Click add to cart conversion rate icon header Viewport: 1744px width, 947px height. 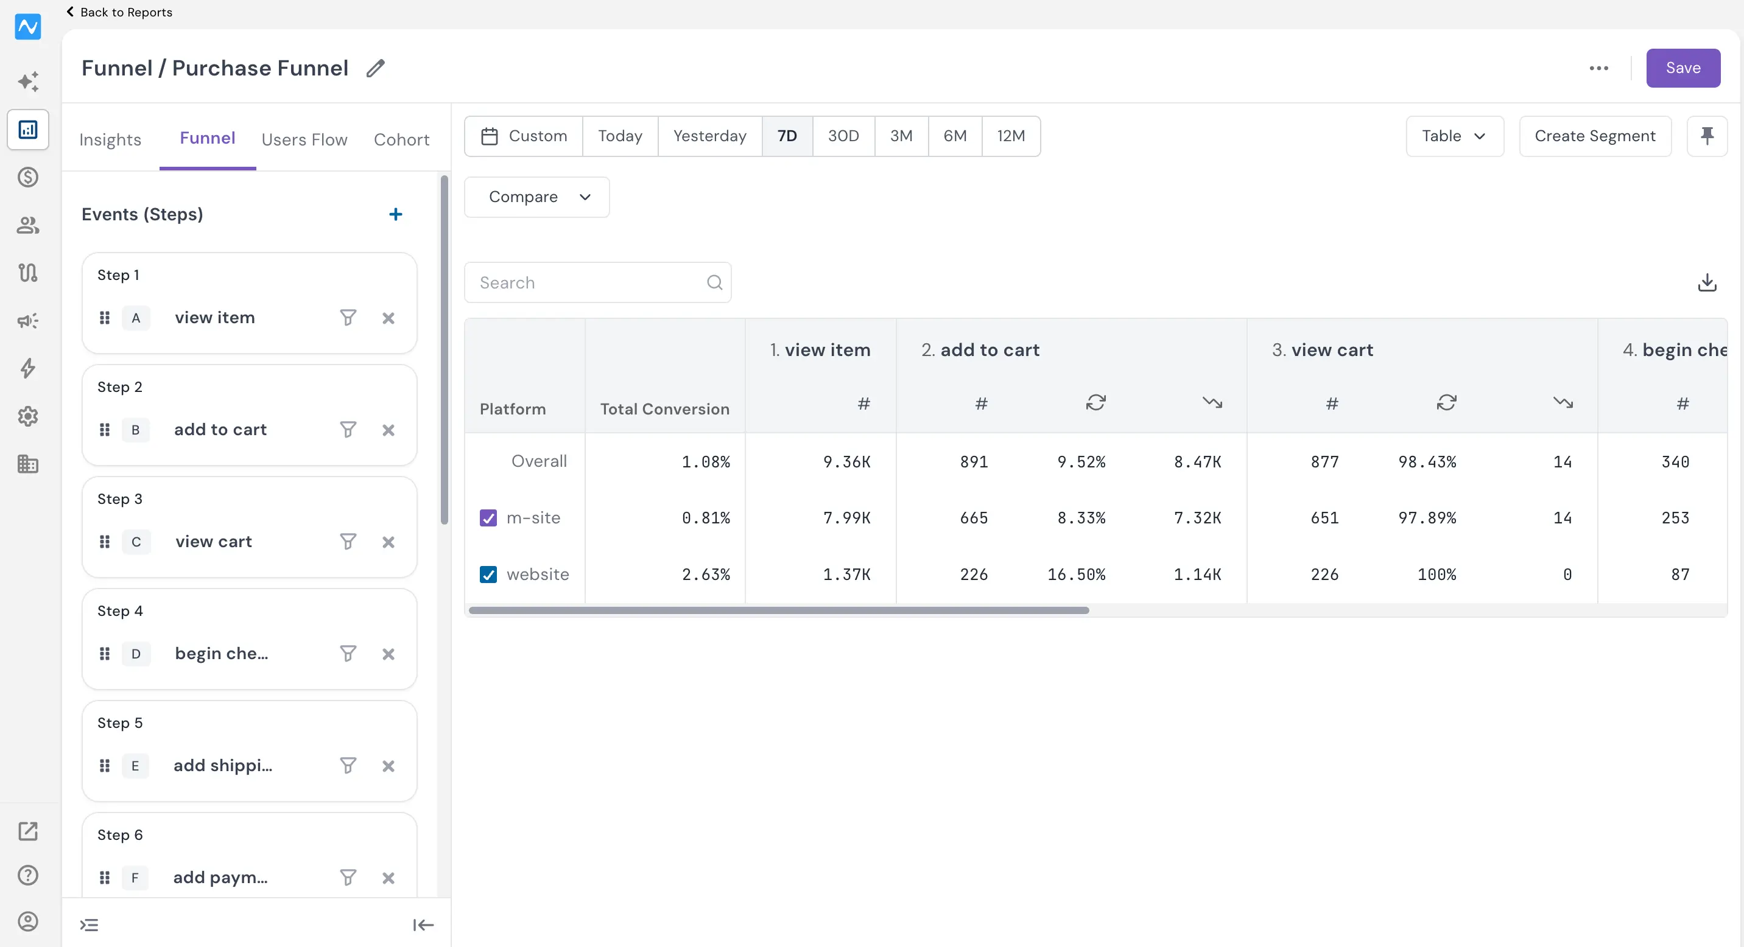1095,403
